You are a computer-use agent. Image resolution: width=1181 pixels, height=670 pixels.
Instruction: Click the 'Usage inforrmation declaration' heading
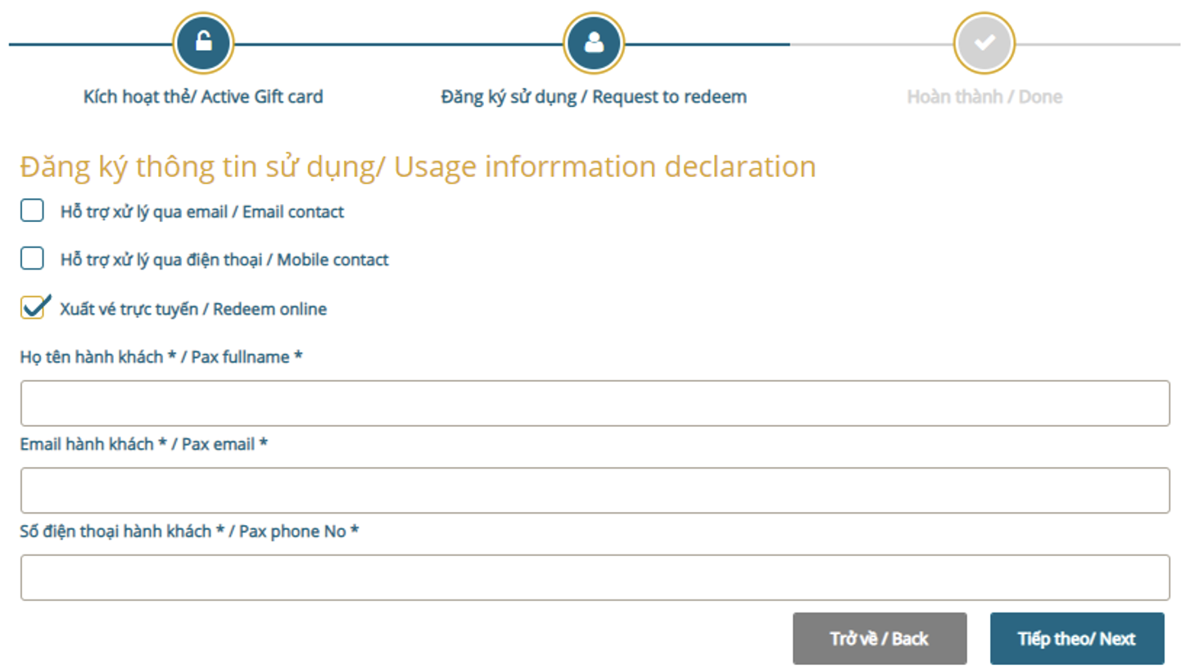[x=605, y=166]
